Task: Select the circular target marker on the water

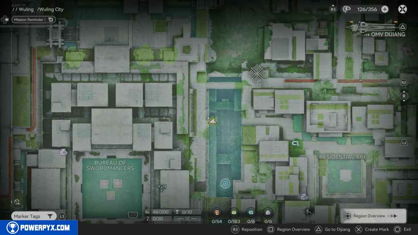Action: [225, 183]
